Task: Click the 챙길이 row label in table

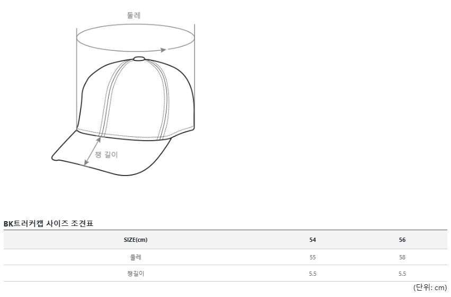Action: pyautogui.click(x=136, y=274)
